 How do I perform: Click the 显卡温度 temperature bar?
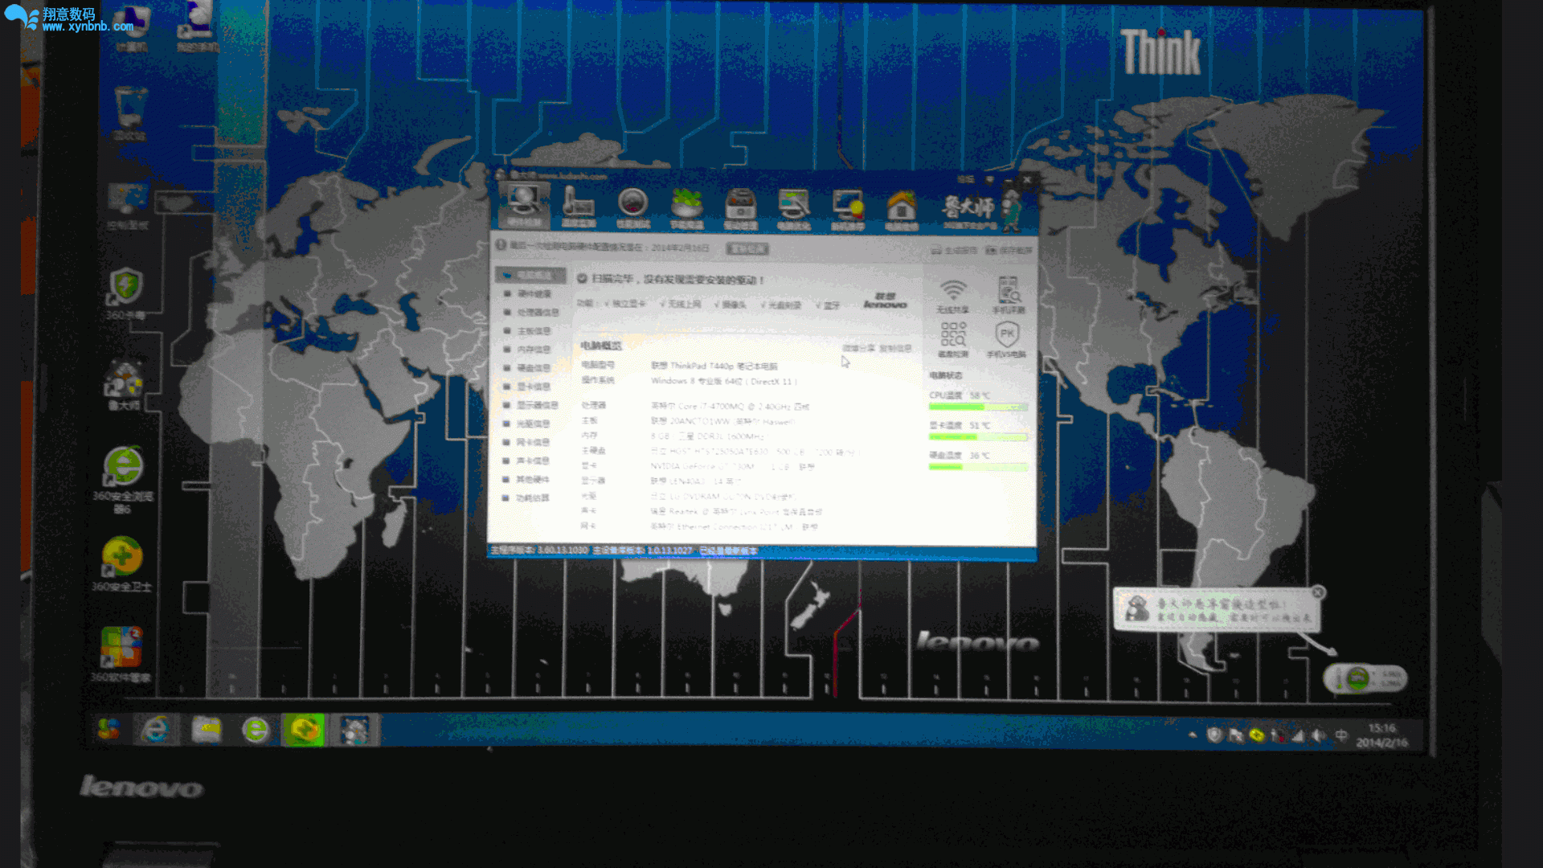coord(978,436)
